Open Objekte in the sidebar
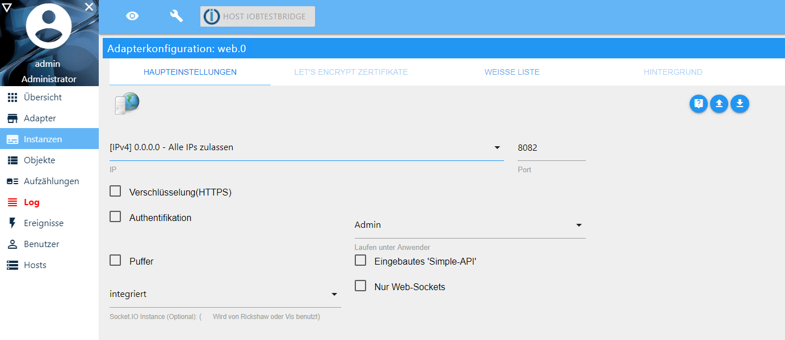Screen dimensions: 785x340 (x=49, y=160)
